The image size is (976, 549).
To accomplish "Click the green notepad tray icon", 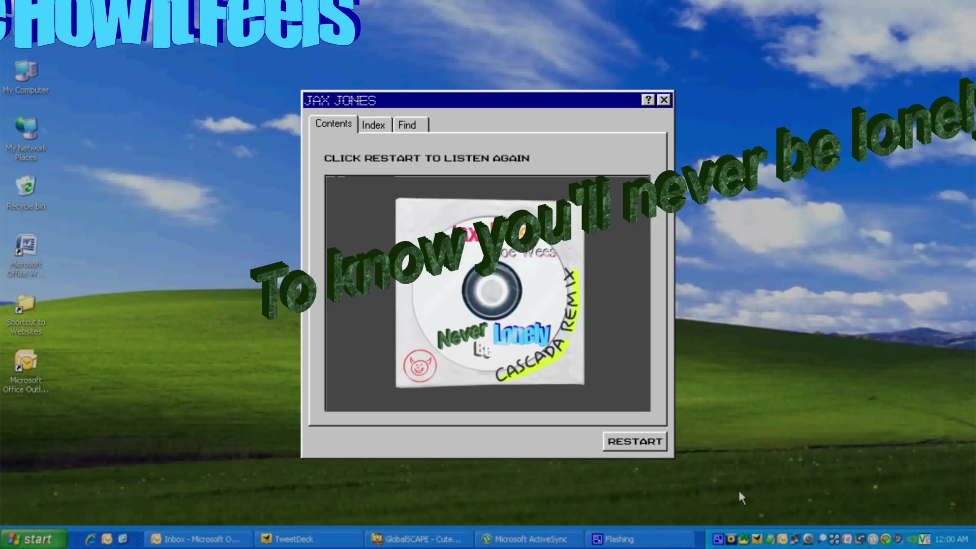I will point(770,539).
